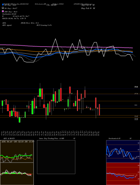
Task: Select the '50 Day = 34.87' label
Action: coord(11,8)
